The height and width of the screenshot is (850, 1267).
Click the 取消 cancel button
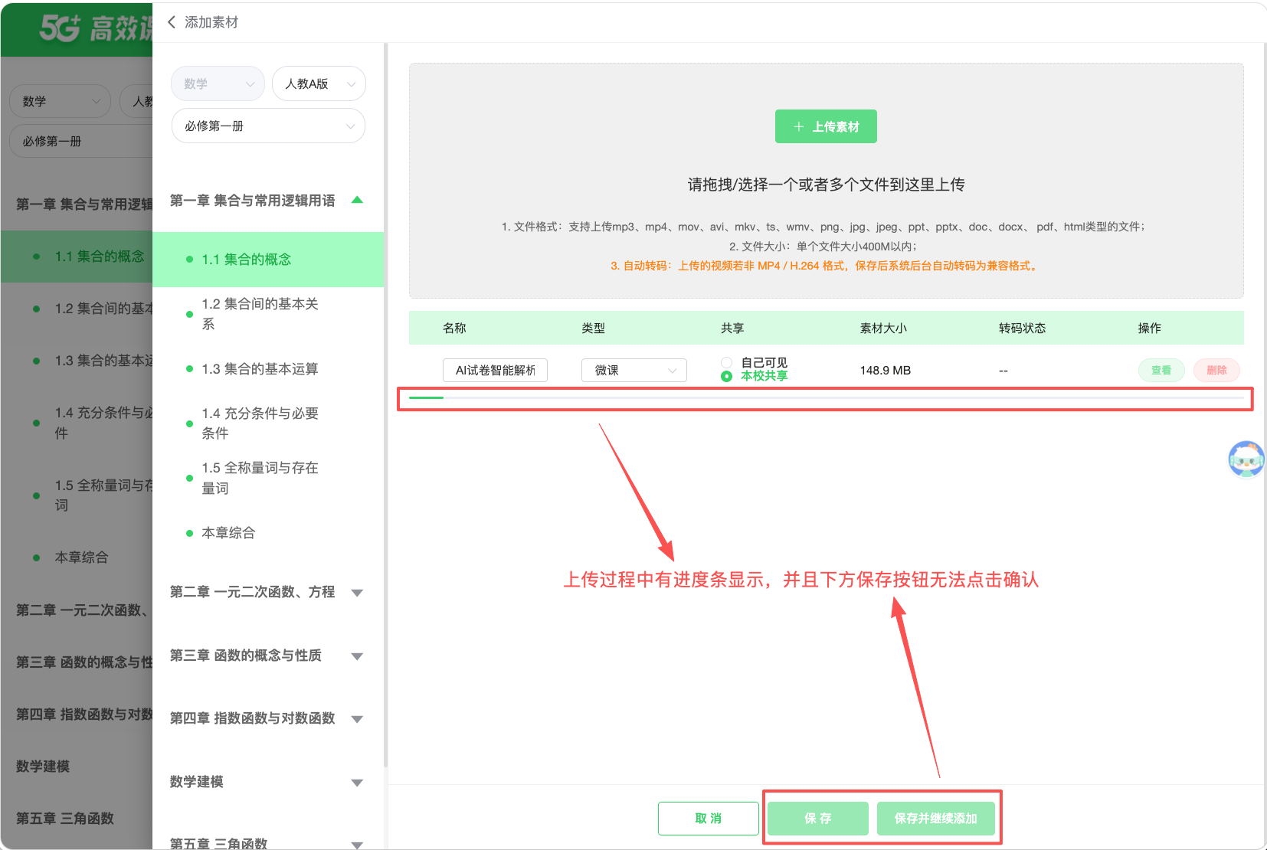[709, 818]
